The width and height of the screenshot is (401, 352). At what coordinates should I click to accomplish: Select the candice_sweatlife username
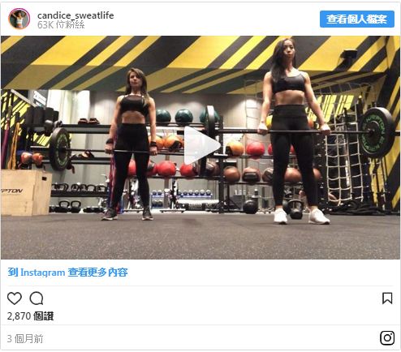[75, 15]
